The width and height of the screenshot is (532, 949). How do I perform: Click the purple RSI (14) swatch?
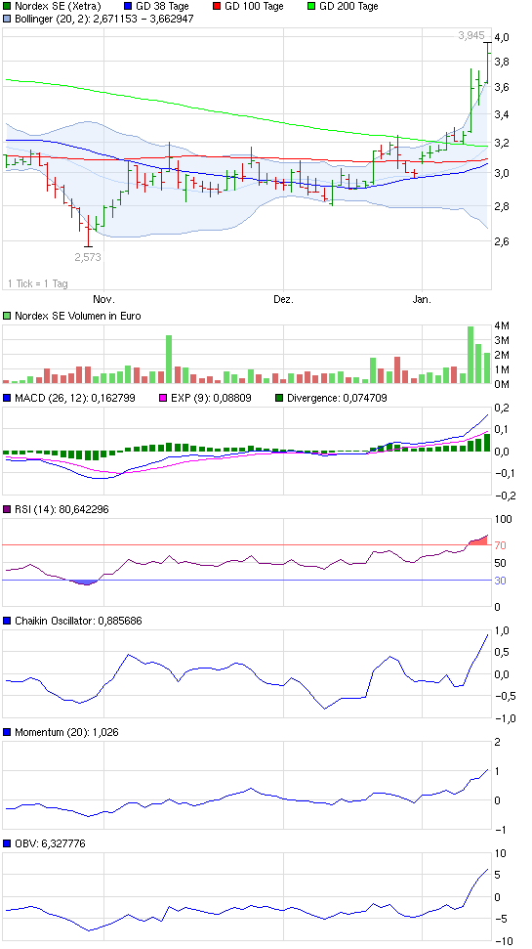click(7, 509)
